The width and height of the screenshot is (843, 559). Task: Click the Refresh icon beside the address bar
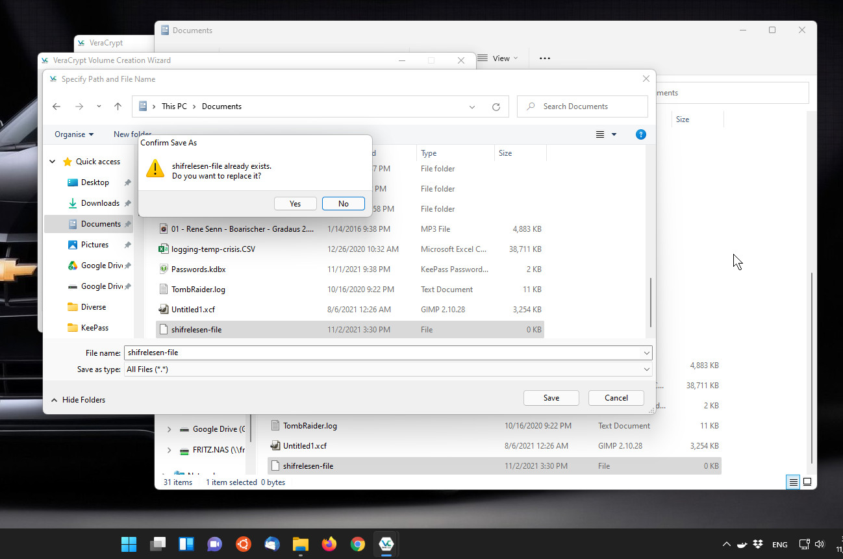(496, 106)
